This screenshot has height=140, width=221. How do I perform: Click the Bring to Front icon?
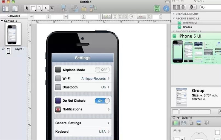coord(65,8)
